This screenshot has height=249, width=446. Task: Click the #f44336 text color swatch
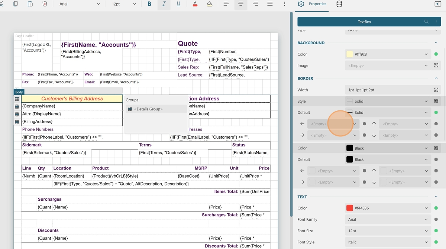(x=350, y=208)
